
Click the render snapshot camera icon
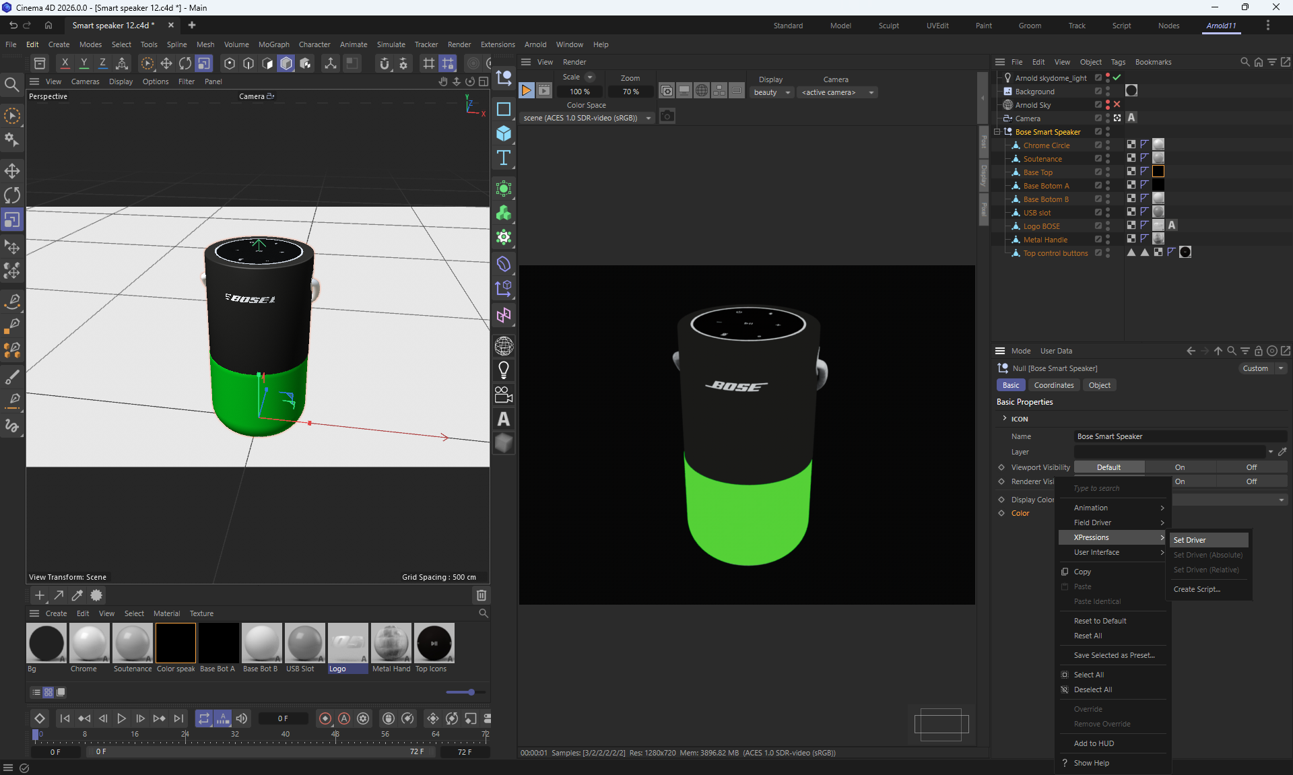pos(667,116)
